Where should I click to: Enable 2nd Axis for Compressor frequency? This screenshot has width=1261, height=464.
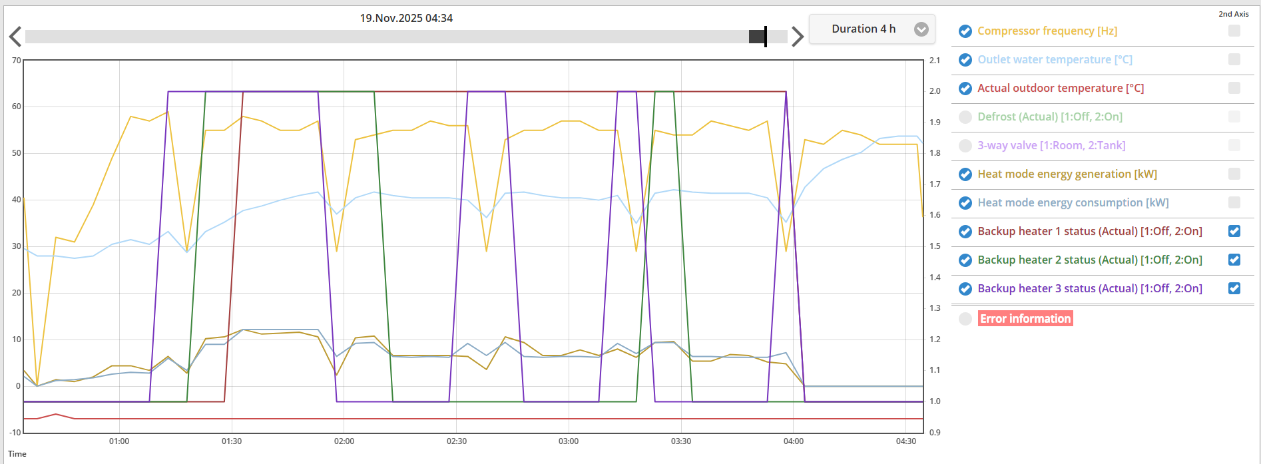pos(1234,31)
